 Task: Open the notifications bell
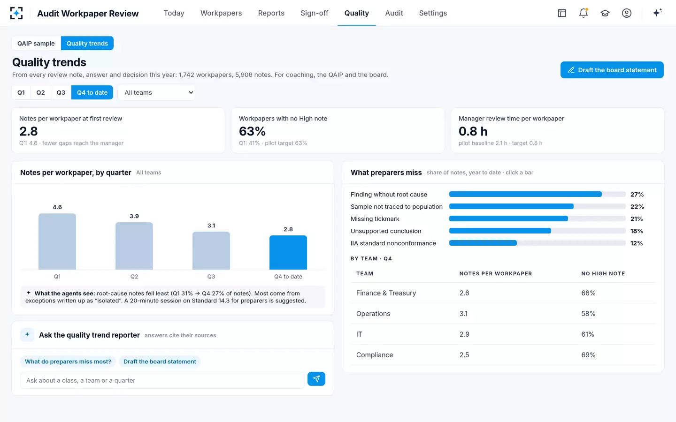584,13
